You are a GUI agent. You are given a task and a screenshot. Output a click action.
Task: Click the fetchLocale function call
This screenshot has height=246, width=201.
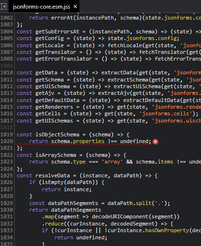(125, 45)
